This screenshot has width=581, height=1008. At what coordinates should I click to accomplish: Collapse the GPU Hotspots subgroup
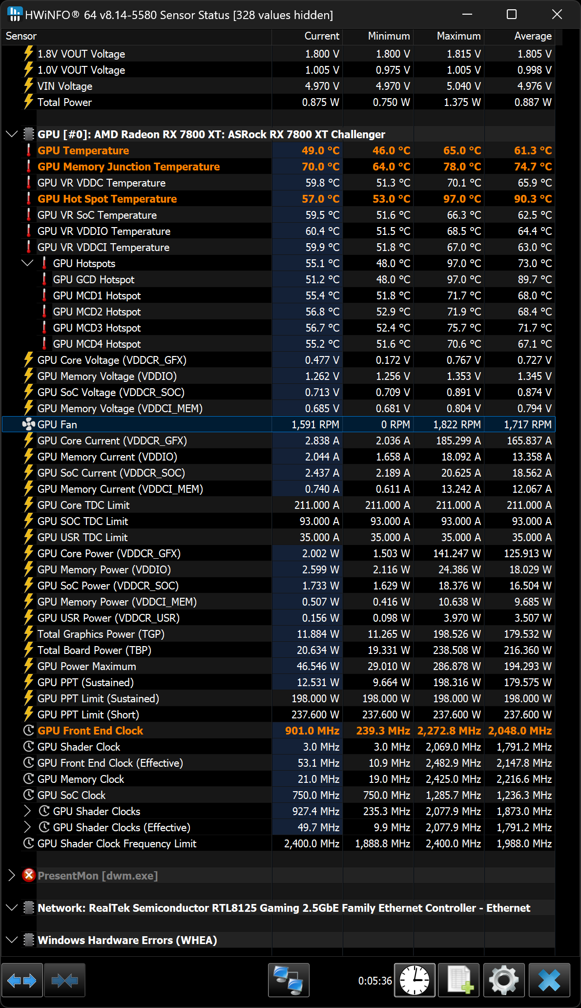pos(27,263)
